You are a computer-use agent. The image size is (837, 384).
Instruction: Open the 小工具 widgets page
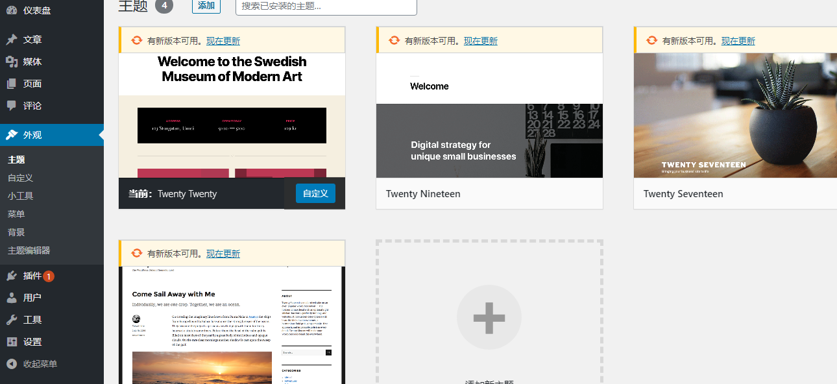(23, 195)
